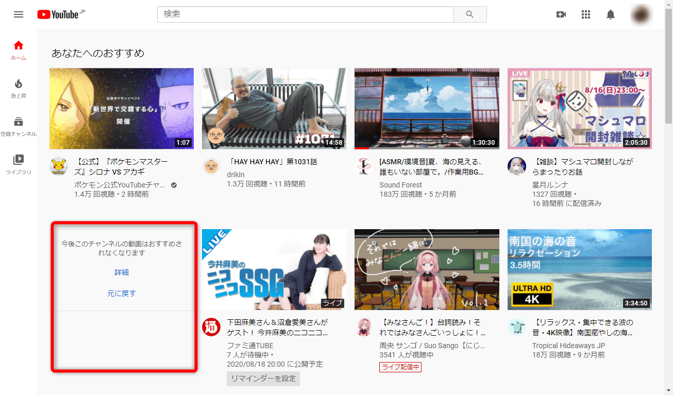Open title 「HAY HAY HAY」第1031話

click(x=272, y=162)
